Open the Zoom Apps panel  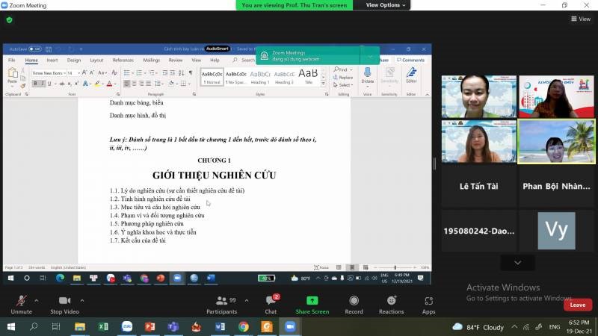point(428,303)
